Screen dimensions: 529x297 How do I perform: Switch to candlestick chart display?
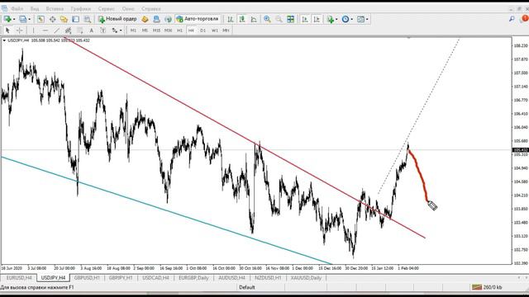click(x=242, y=19)
